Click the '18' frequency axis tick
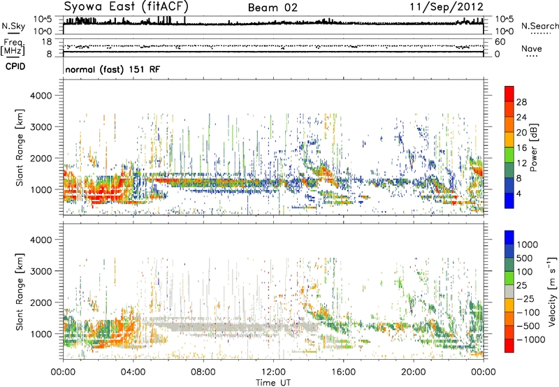Viewport: 559px width, 387px height. pos(47,42)
